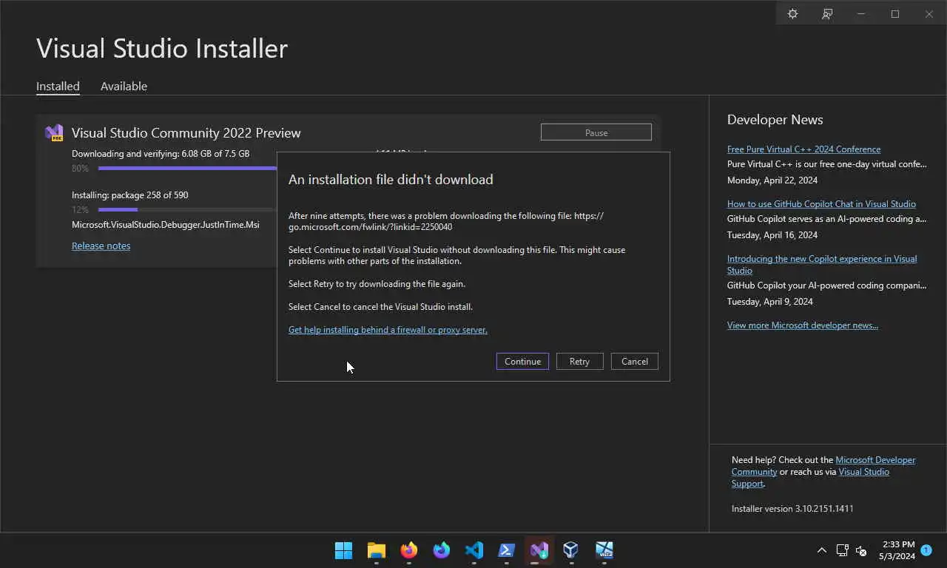Click the 'Tuesday, April 16, 2024' news date

(772, 235)
